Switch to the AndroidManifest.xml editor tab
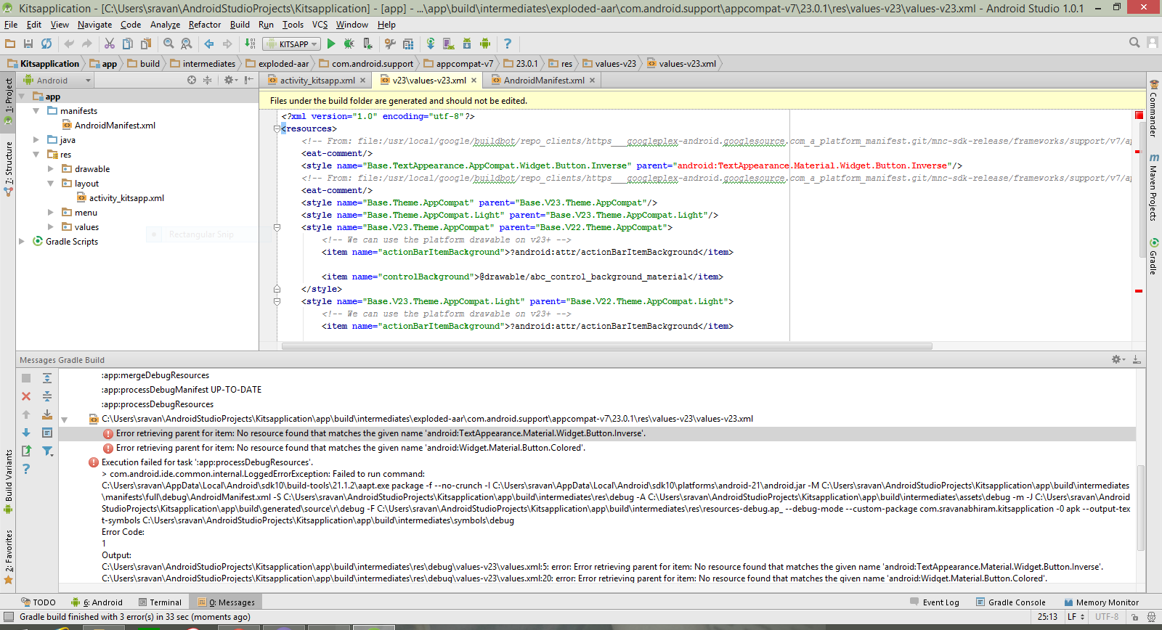1162x630 pixels. (543, 81)
